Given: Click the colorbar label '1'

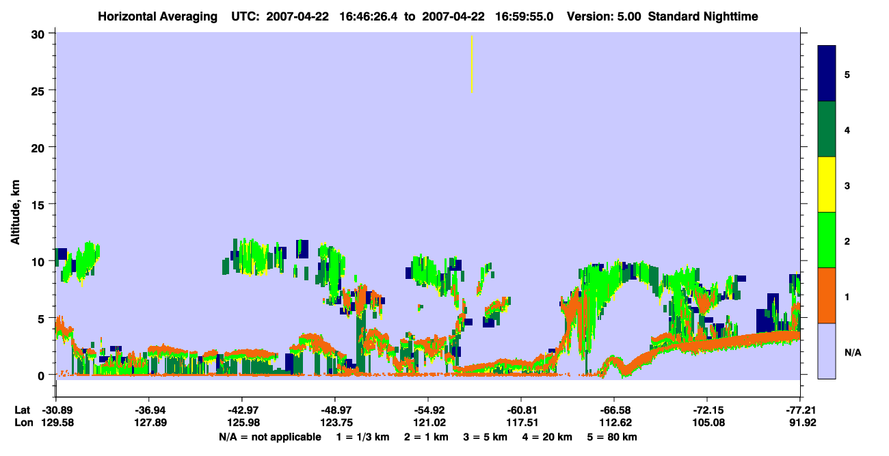Looking at the screenshot, I should 847,297.
